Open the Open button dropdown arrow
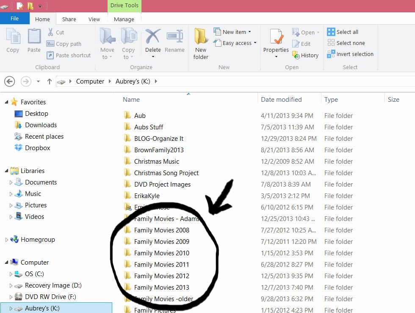 pos(318,32)
